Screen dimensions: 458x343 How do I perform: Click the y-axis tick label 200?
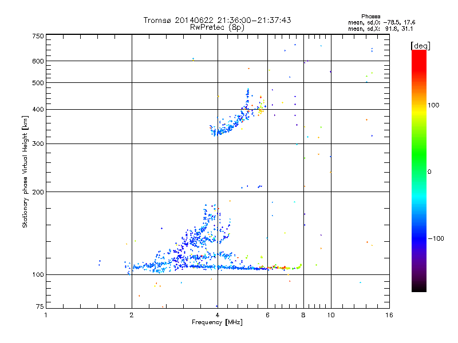click(38, 192)
